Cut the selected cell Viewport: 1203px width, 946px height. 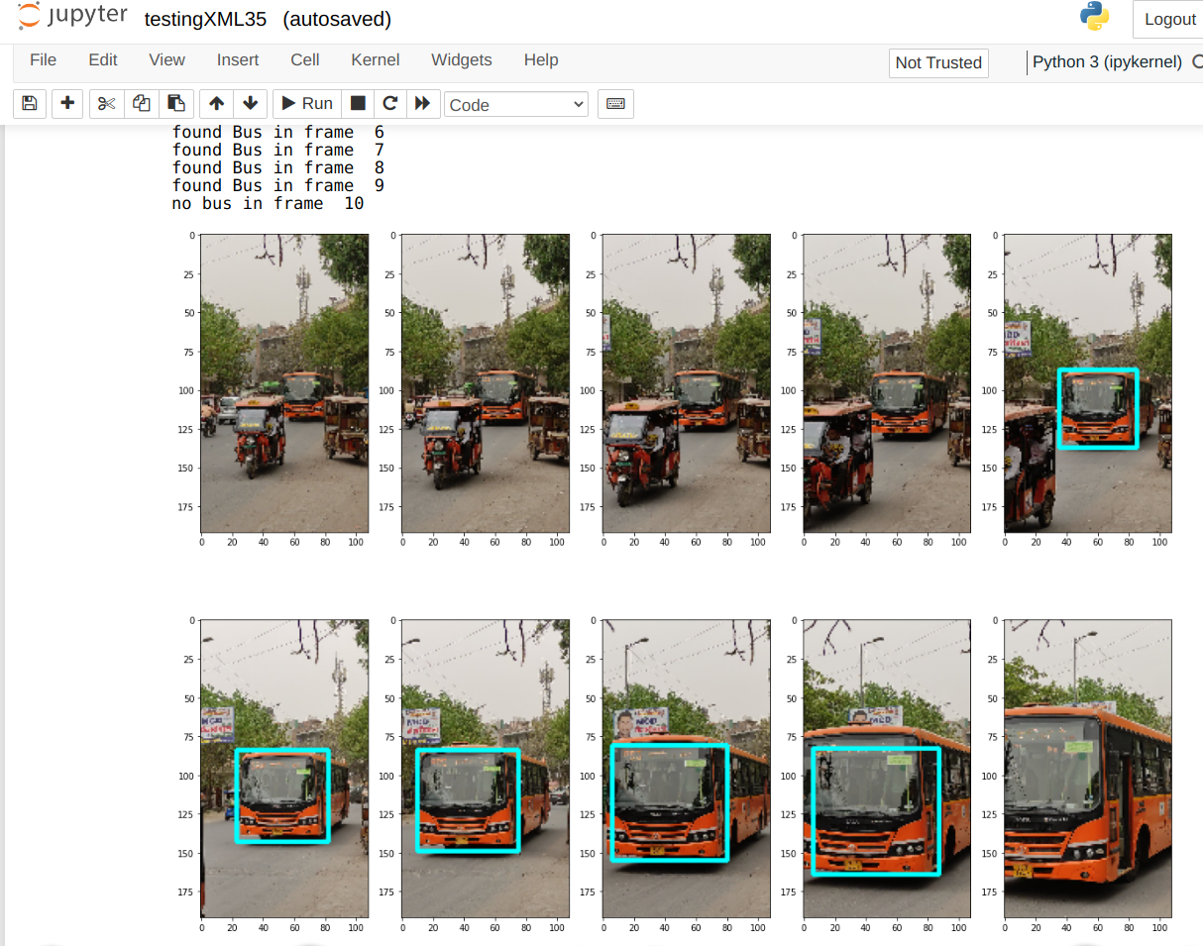click(105, 103)
